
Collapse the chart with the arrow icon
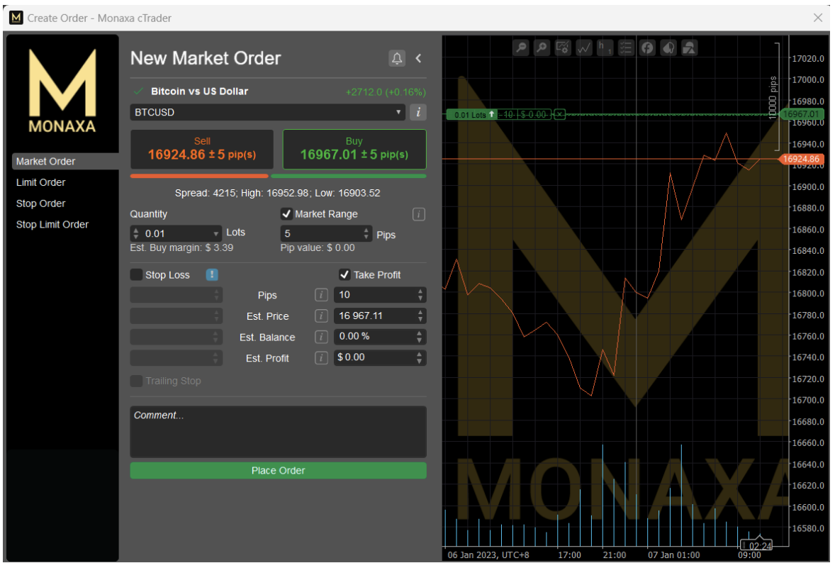[x=419, y=59]
